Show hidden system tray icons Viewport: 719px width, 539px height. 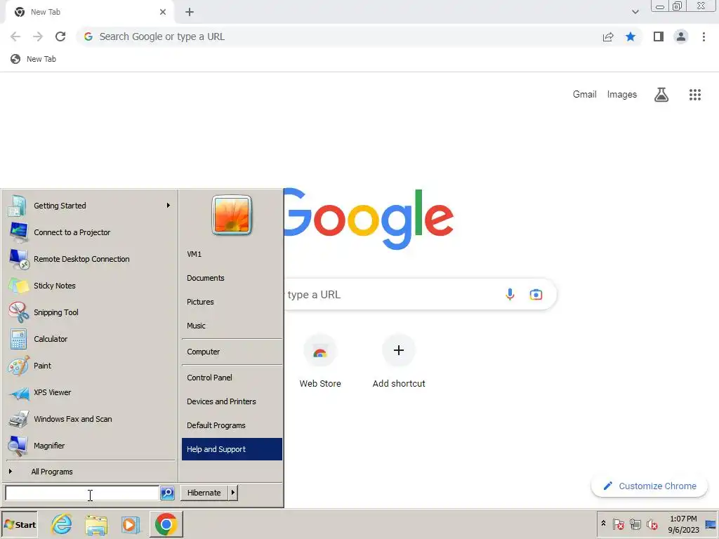pyautogui.click(x=603, y=524)
